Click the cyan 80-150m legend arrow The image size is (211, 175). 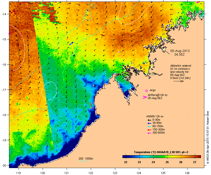pyautogui.click(x=149, y=127)
